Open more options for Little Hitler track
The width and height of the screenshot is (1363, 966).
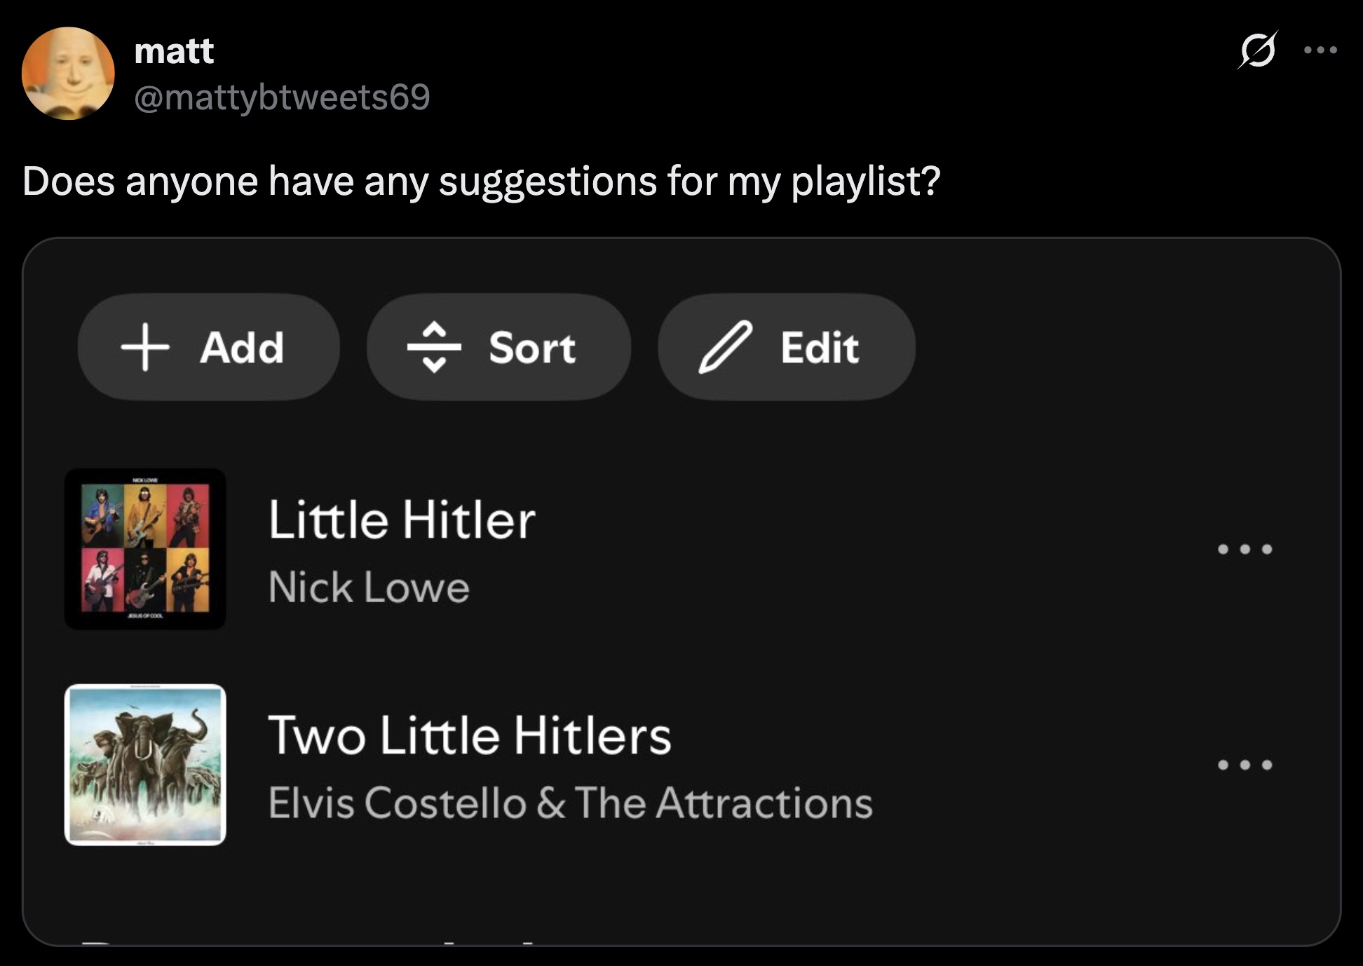click(x=1245, y=549)
